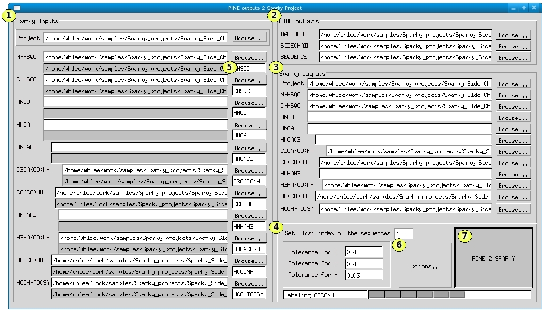Screen dimensions: 542x310
Task: Click the Tolerance for H field
Action: tap(364, 275)
